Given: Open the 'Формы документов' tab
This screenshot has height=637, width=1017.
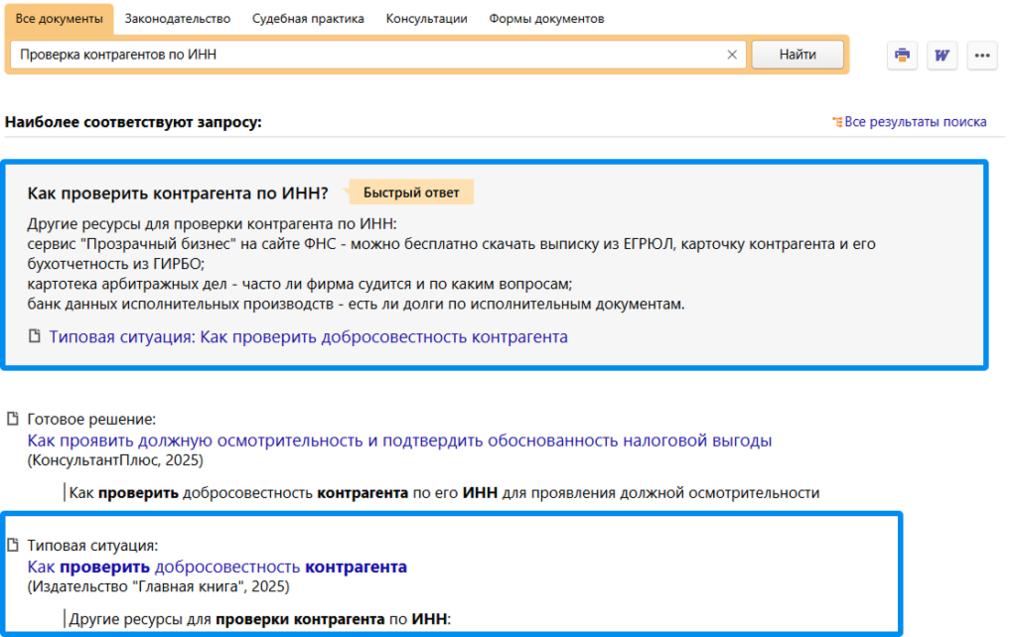Looking at the screenshot, I should [x=547, y=19].
